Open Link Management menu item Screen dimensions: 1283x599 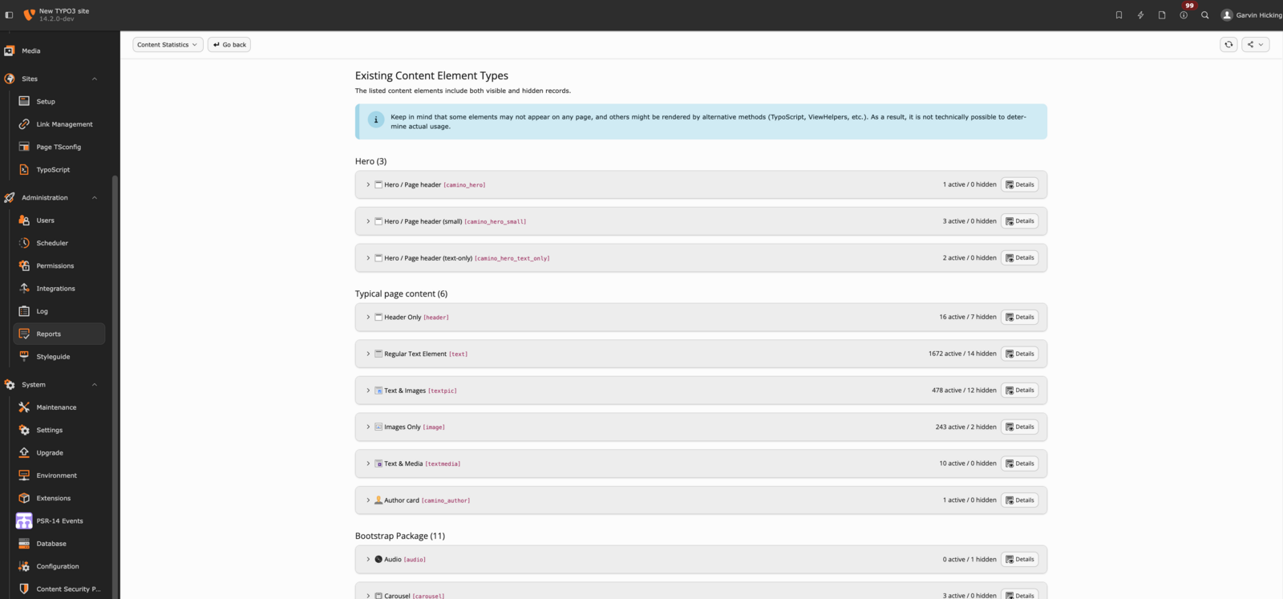click(x=64, y=124)
